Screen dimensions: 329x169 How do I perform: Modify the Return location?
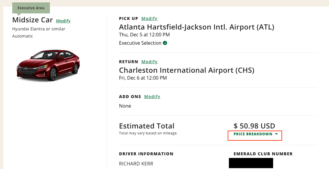coord(149,62)
